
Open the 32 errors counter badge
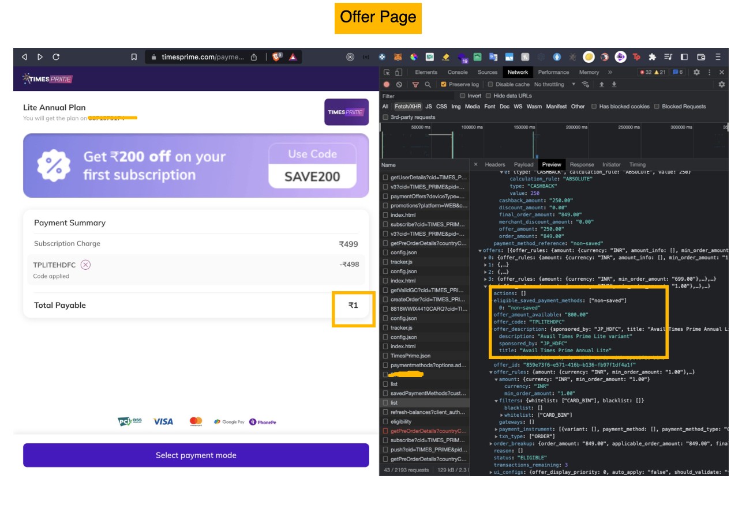click(x=645, y=73)
